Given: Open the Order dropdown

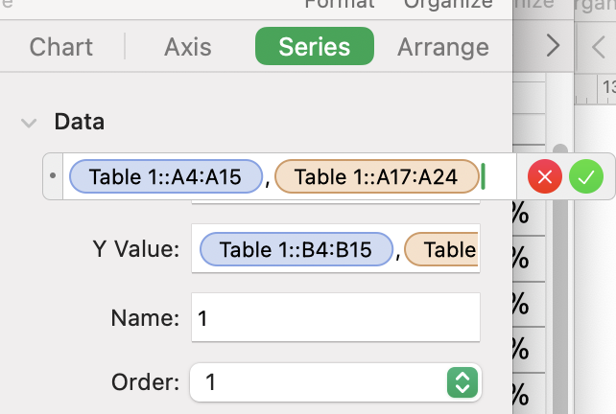Looking at the screenshot, I should point(335,383).
